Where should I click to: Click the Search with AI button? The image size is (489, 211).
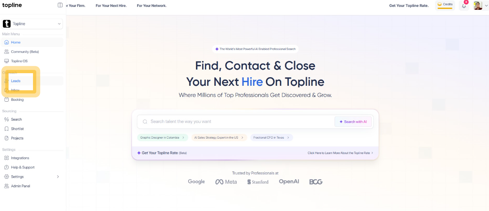click(353, 122)
